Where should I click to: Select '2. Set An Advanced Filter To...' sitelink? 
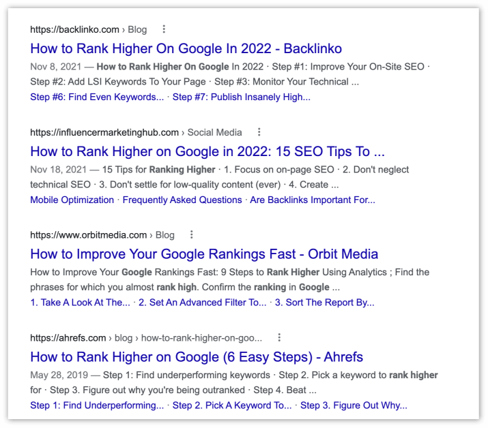click(202, 303)
